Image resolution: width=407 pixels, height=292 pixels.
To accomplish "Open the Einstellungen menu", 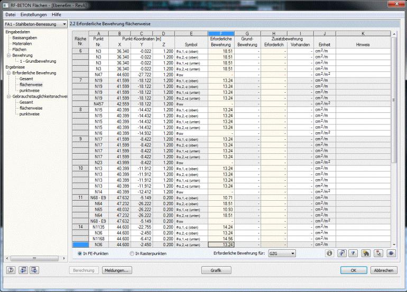I will coord(33,15).
